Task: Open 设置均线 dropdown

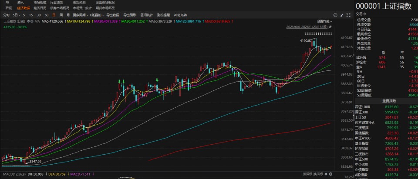Action: click(x=324, y=21)
